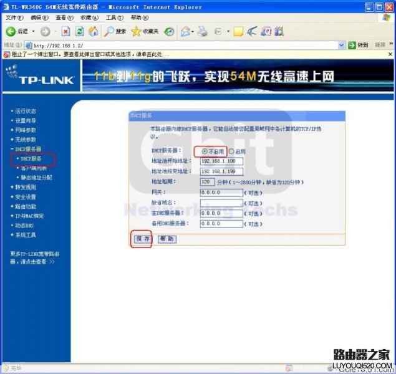
Task: Click the yellow note icon in toolbar
Action: 238,32
